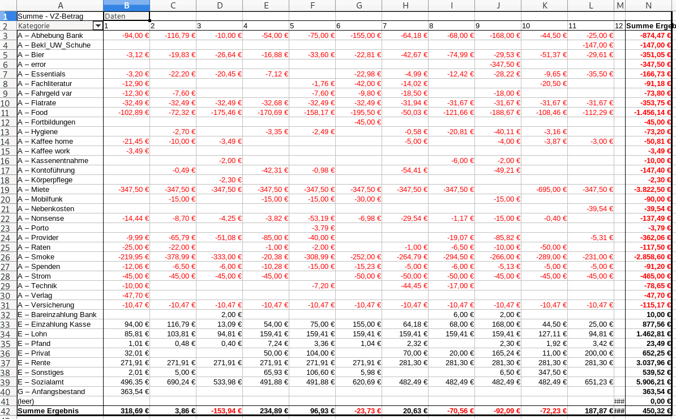Click the 363,54 € cell in column B
This screenshot has width=676, height=419.
tap(126, 392)
